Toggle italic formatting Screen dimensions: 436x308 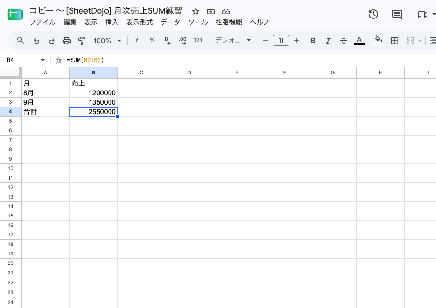point(328,41)
